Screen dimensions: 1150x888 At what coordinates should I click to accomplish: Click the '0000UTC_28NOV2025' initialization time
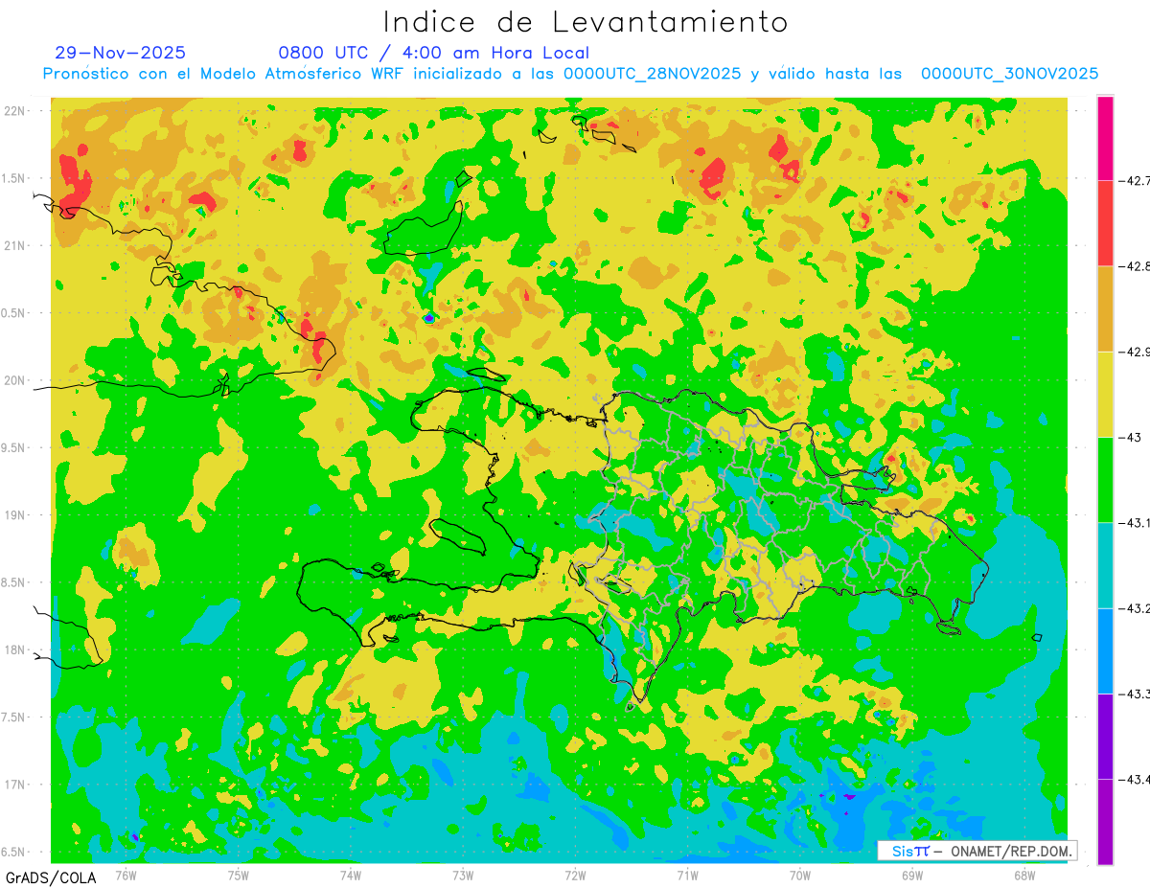pos(652,74)
